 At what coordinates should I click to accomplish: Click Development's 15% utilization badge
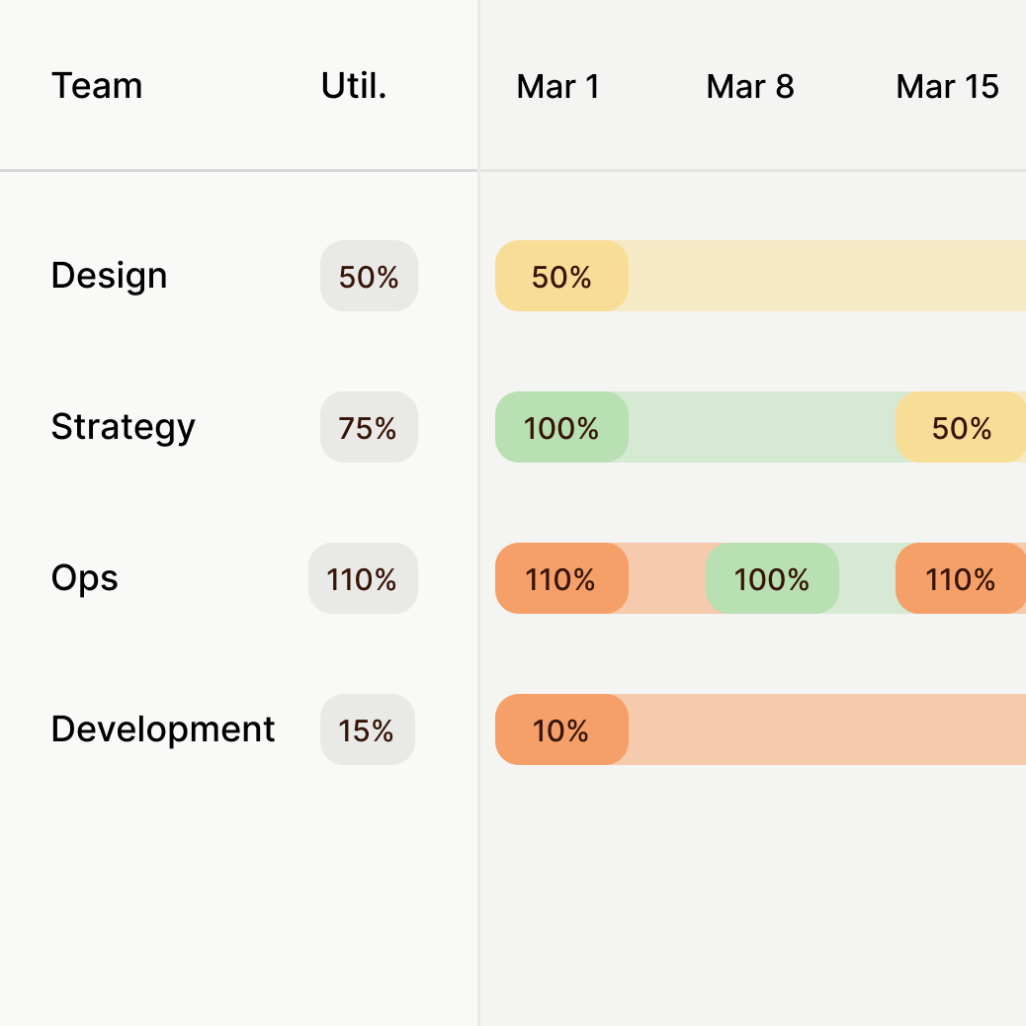367,730
